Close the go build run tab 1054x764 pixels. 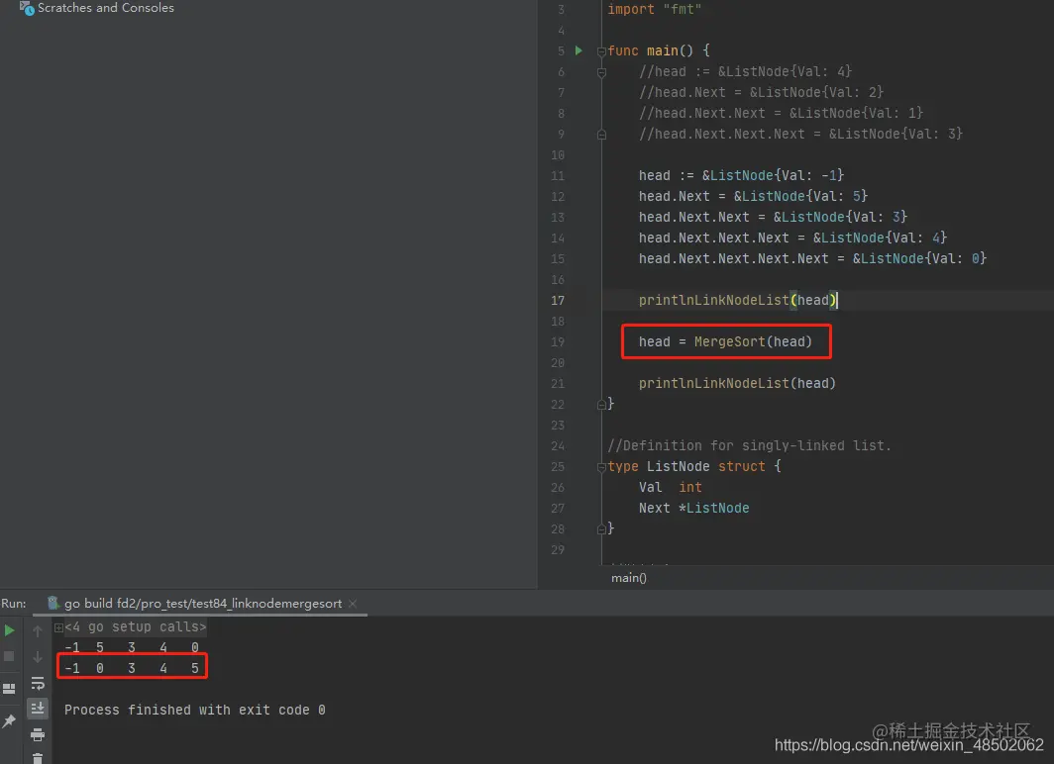pos(353,604)
